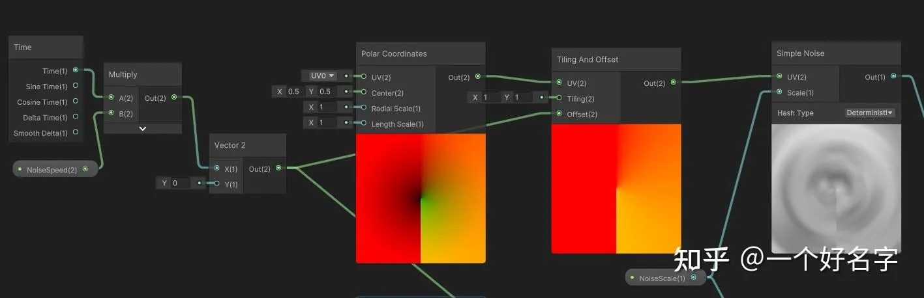
Task: Click the Vector 2 Y value field
Action: (x=180, y=183)
